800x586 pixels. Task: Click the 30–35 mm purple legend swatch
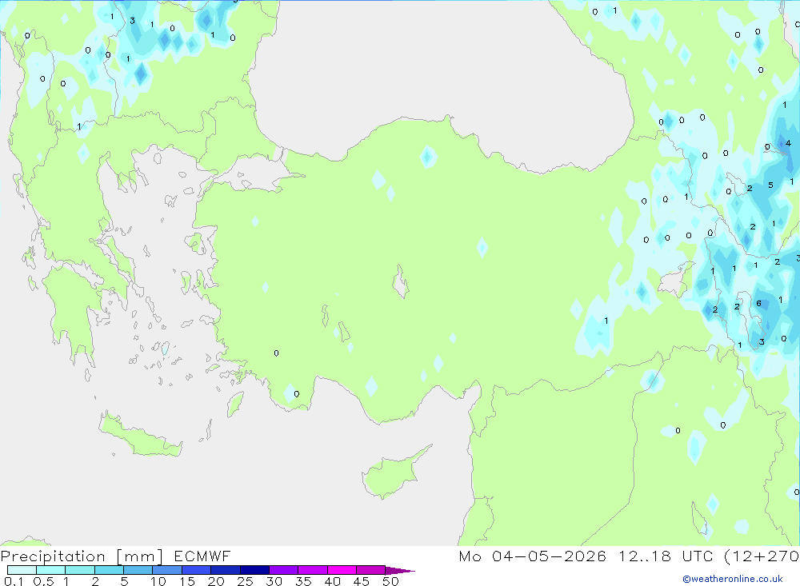point(284,570)
